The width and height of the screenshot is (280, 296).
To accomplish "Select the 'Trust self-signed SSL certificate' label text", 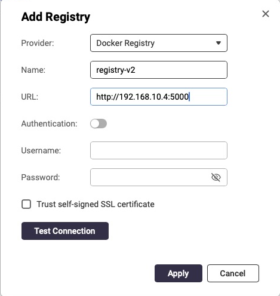I will (x=96, y=204).
